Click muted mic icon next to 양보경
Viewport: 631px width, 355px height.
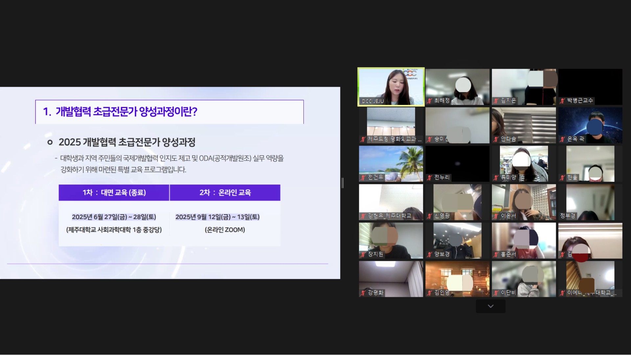tap(429, 254)
